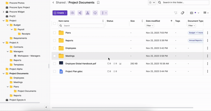Open the Project Plan.gdoc row three-dot menu
This screenshot has height=111, width=211.
click(208, 71)
